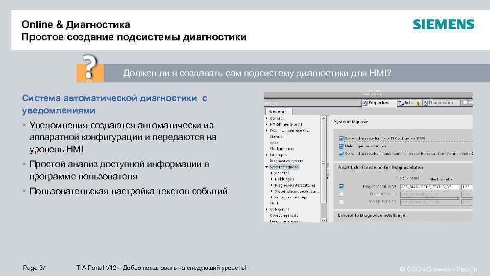
Task: Click the tree scrollbar down arrow
Action: 324,220
